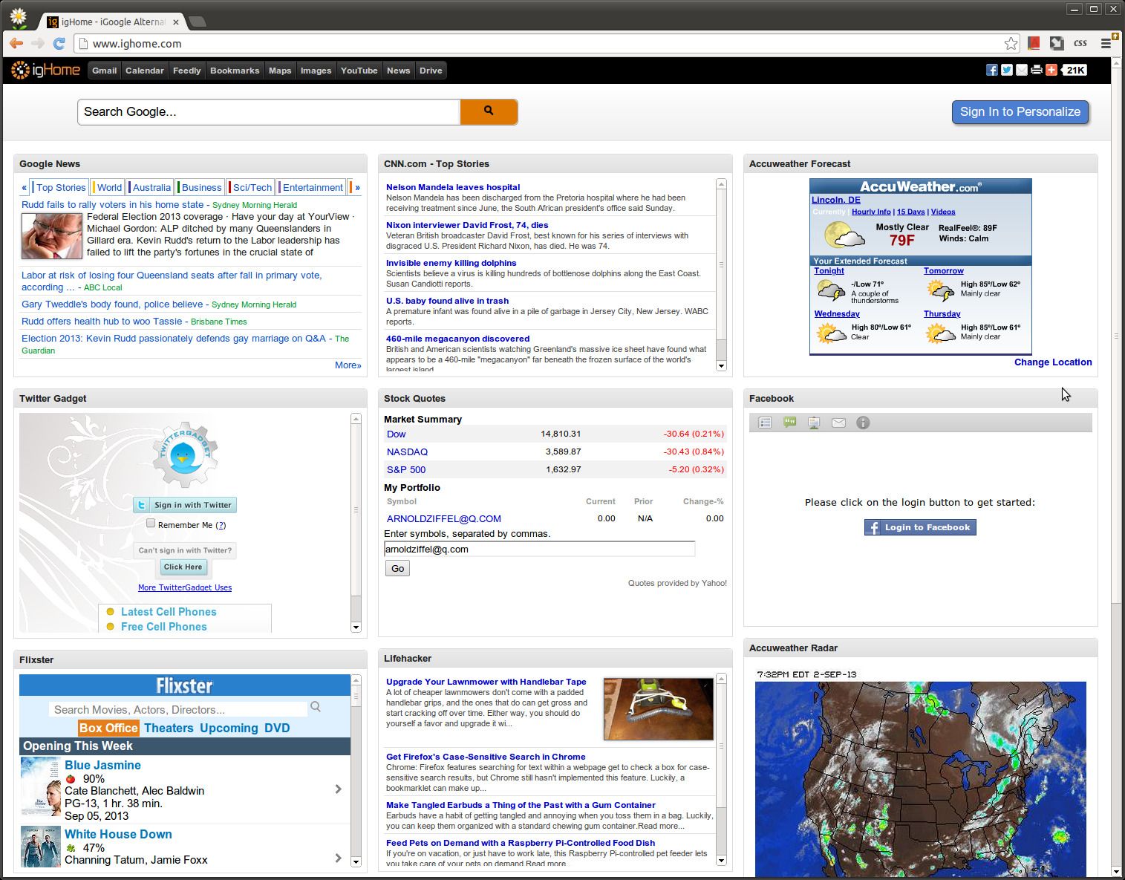Click the gray arrow extension icon
The width and height of the screenshot is (1125, 880).
pos(1057,44)
